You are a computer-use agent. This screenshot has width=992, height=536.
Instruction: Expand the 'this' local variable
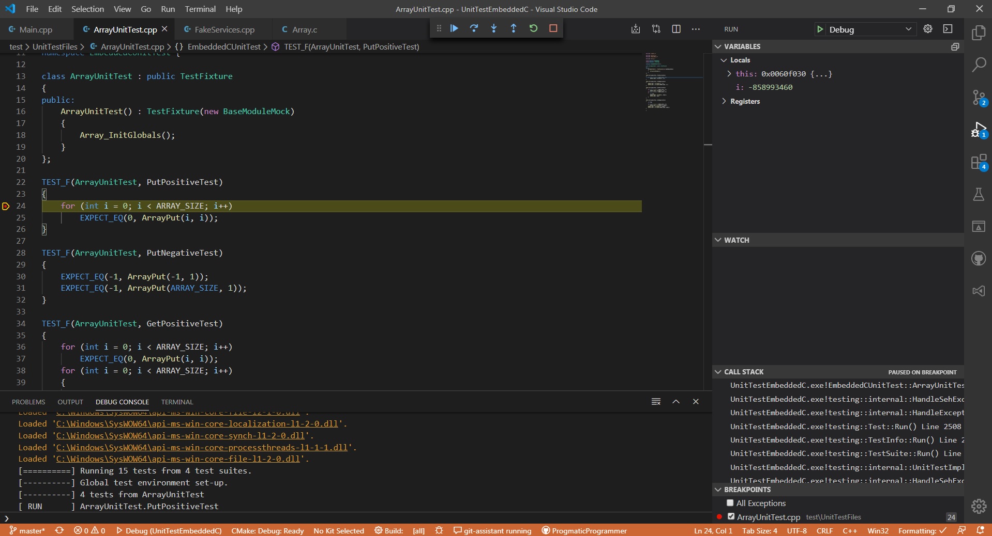click(729, 74)
